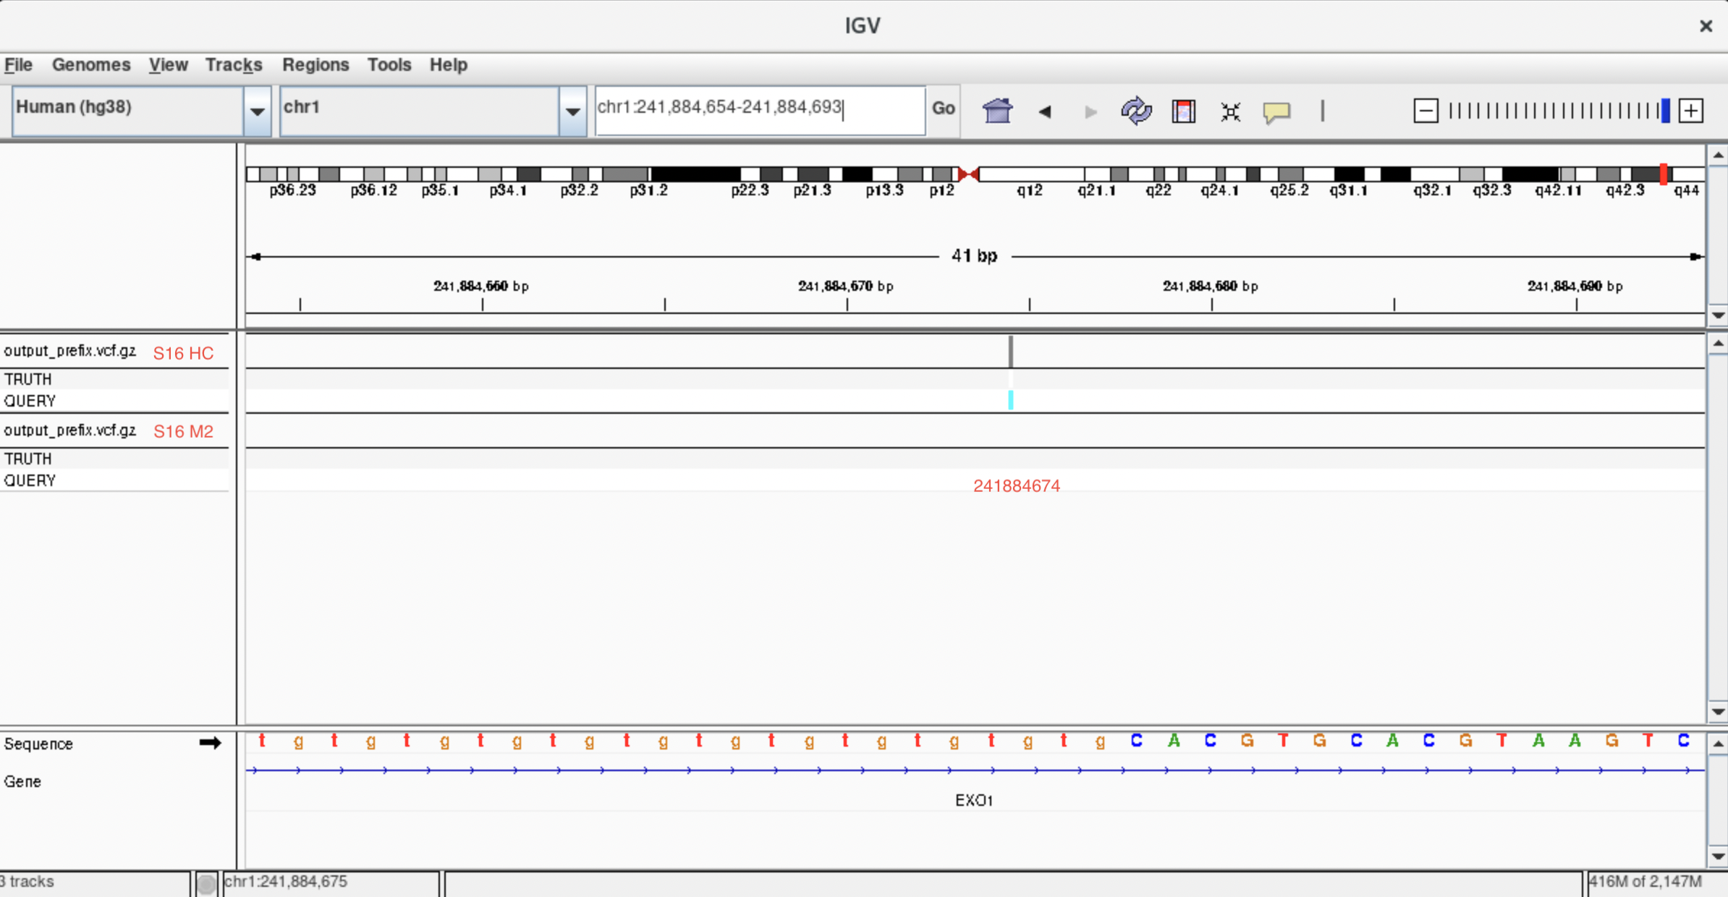
Task: Open the define region of interest icon
Action: (1184, 111)
